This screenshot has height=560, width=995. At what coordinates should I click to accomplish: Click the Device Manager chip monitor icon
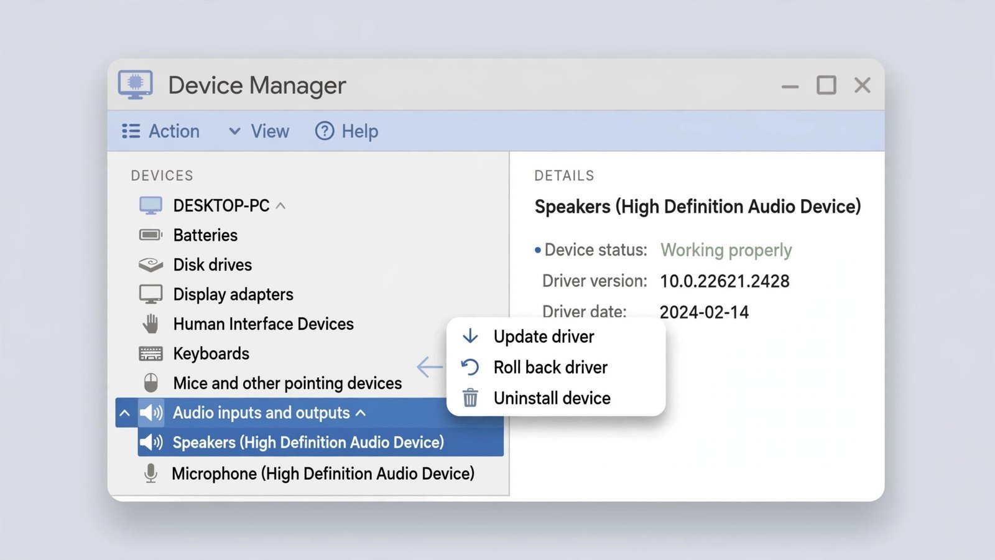tap(136, 85)
